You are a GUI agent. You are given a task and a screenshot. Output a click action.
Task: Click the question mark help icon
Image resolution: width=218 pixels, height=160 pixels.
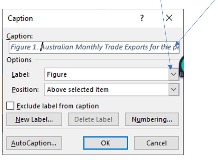click(x=142, y=18)
